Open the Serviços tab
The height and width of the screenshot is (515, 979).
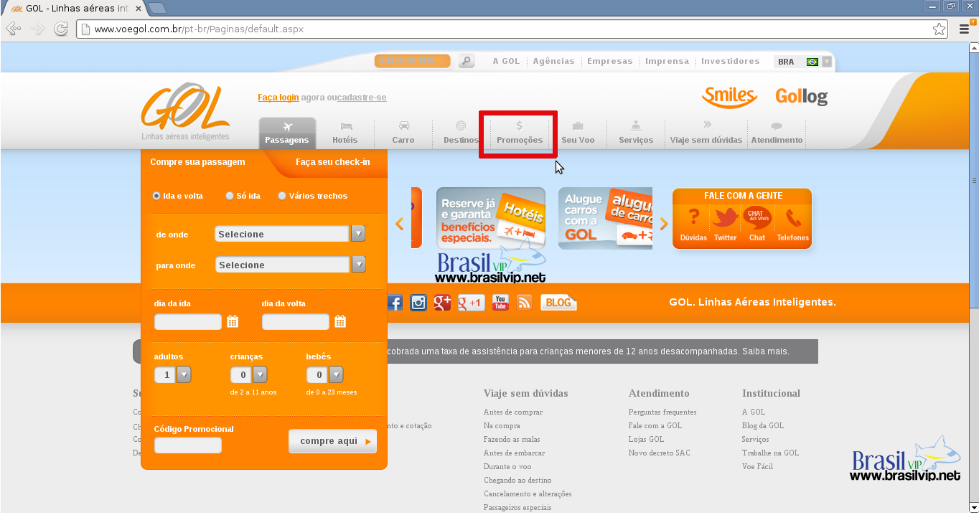click(636, 133)
